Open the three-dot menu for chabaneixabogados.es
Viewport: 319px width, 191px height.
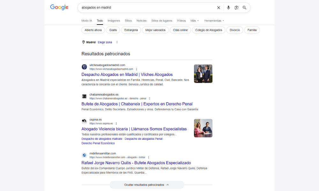[x=150, y=98]
